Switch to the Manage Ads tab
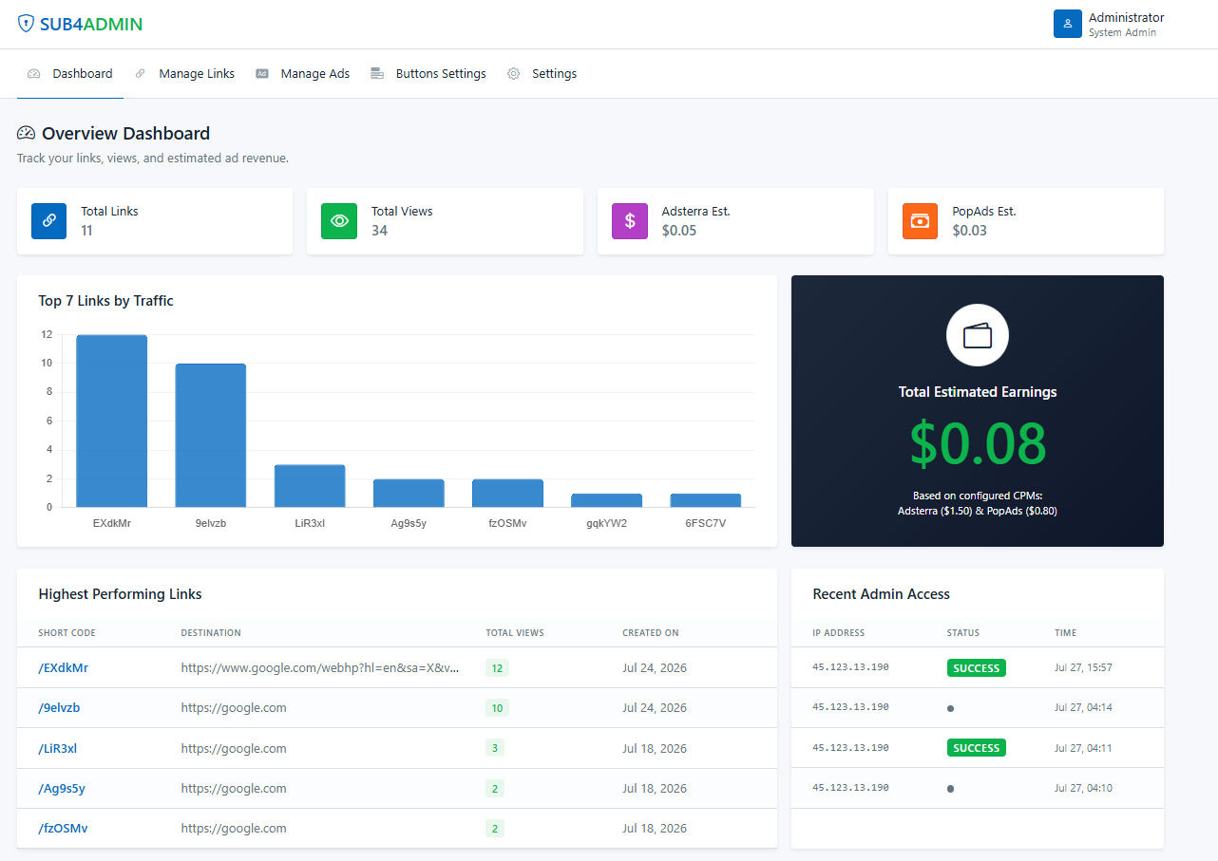Image resolution: width=1218 pixels, height=861 pixels. click(303, 74)
